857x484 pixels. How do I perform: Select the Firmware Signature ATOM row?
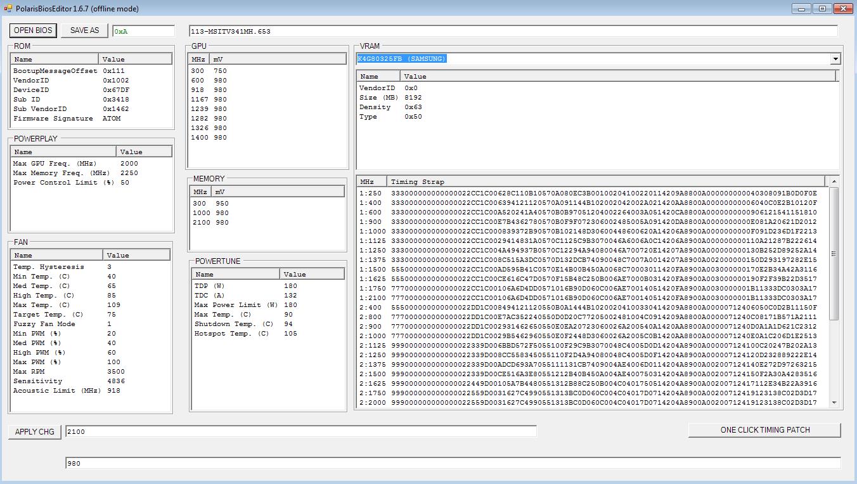(x=91, y=119)
